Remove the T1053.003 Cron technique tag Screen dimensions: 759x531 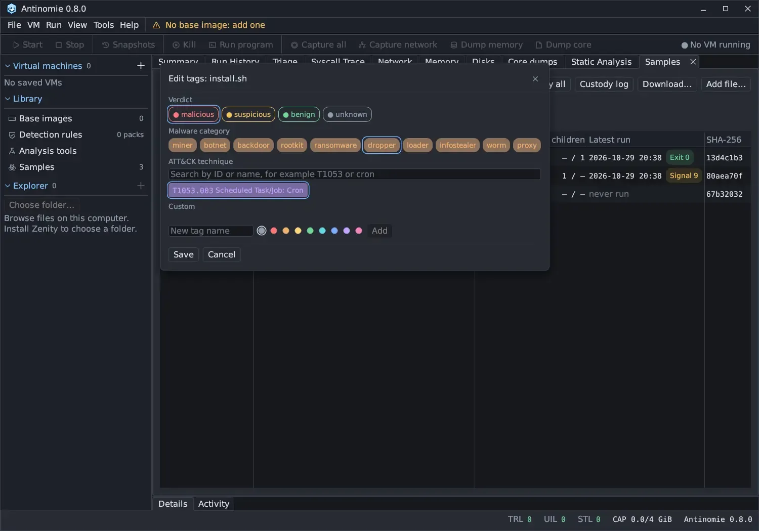pos(238,190)
